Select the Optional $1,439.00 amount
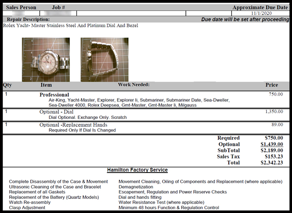 (272, 144)
